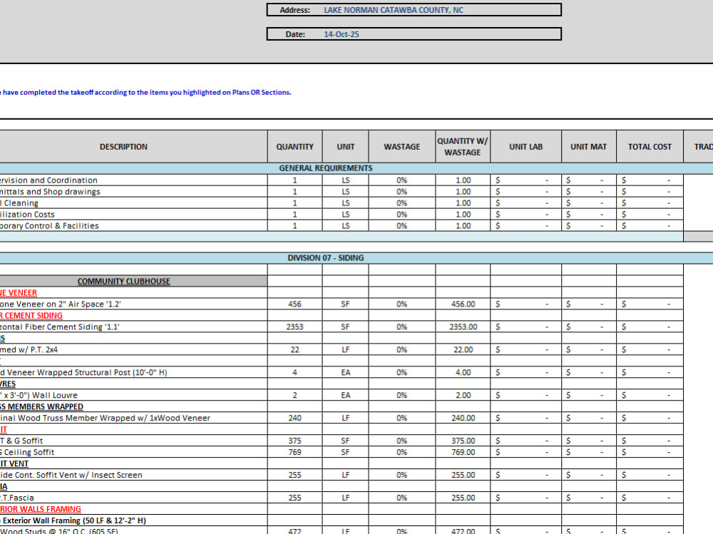Click the WASTAGE column header
713x534 pixels.
pos(402,146)
